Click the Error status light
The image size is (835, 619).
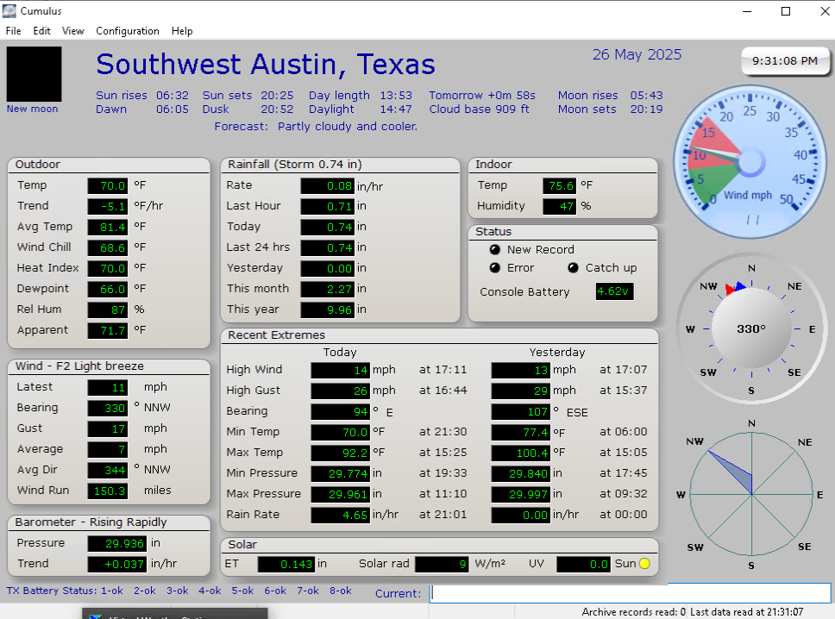[495, 268]
